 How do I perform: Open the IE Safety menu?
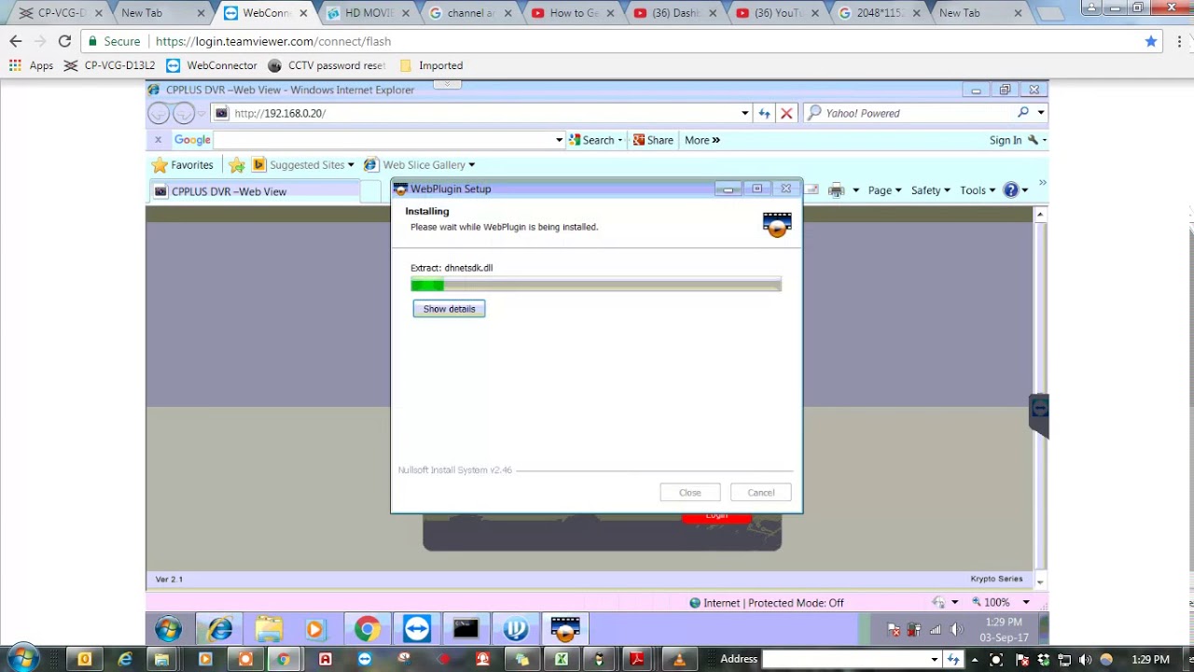[x=930, y=190]
